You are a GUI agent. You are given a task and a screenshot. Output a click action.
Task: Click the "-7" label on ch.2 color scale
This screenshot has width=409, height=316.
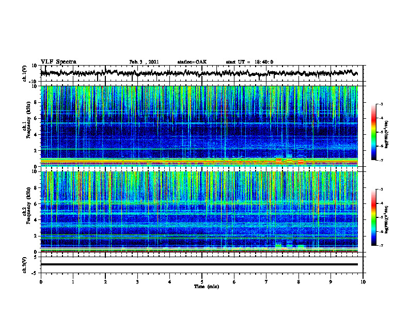[381, 245]
